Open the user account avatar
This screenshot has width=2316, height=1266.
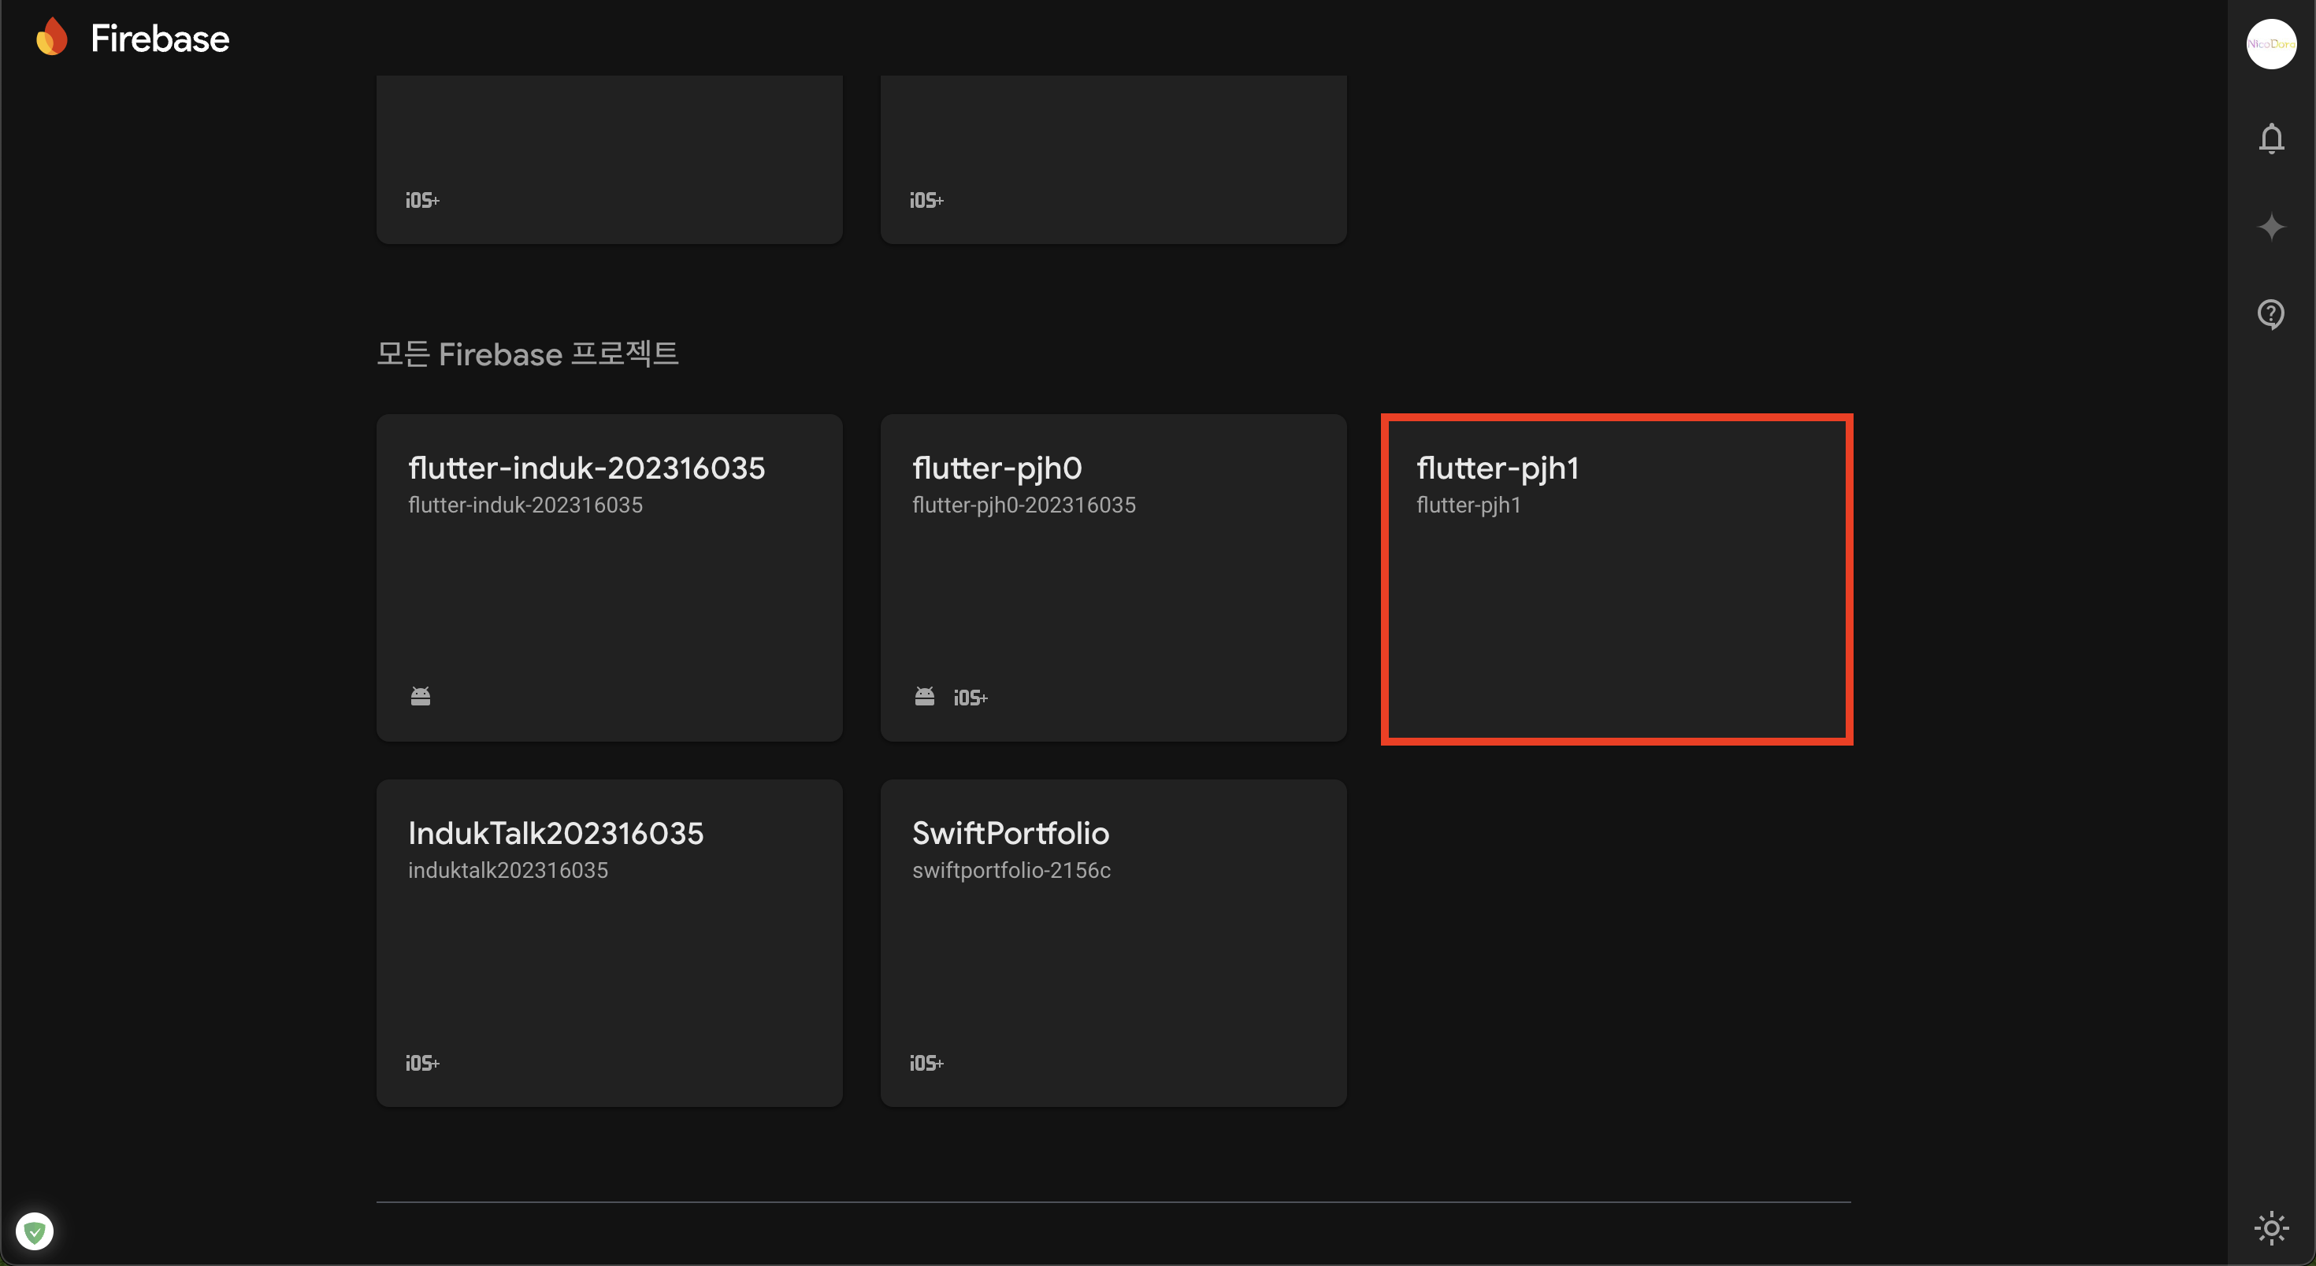coord(2271,44)
